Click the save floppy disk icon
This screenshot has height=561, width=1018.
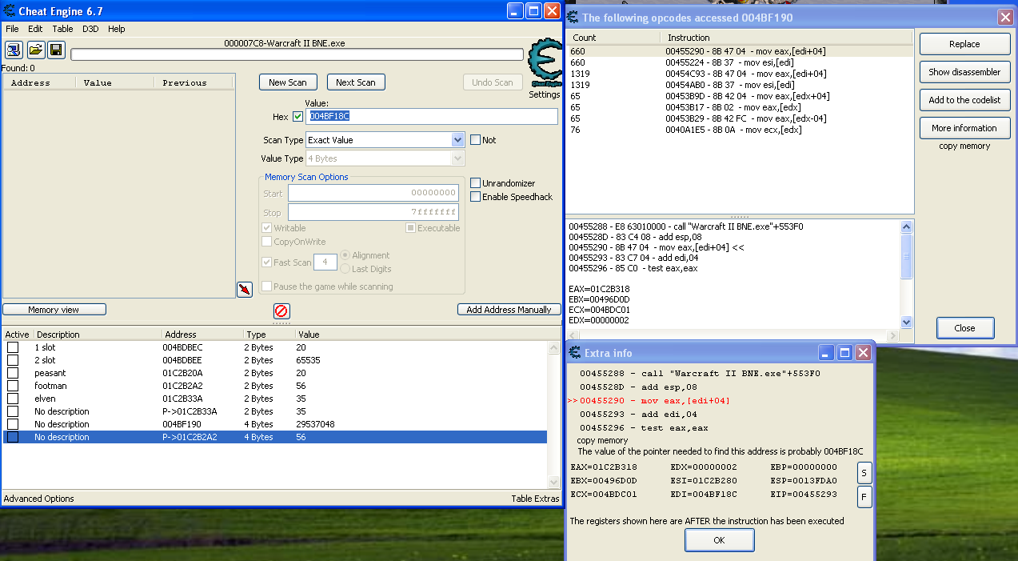point(56,50)
